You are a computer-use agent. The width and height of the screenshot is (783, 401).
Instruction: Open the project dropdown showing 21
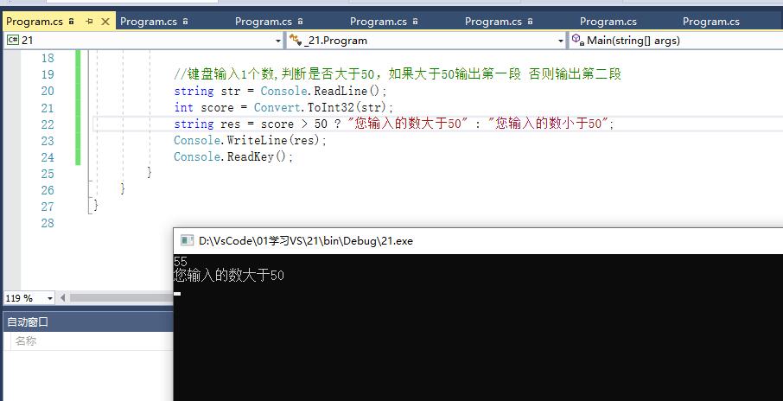(278, 41)
